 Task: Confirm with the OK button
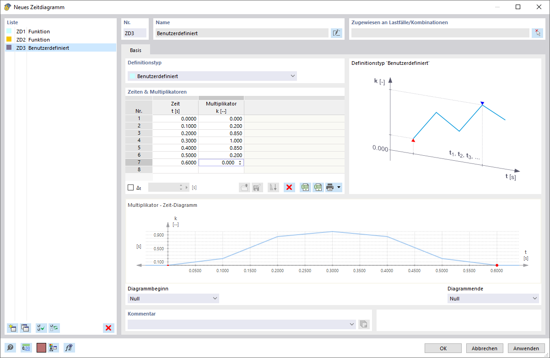443,348
